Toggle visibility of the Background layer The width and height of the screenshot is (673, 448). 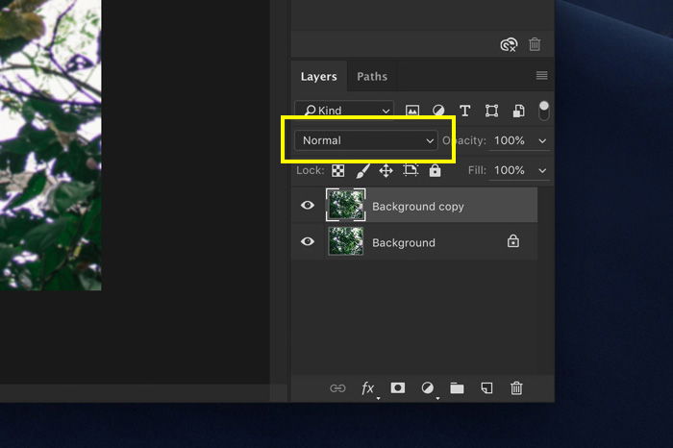308,241
